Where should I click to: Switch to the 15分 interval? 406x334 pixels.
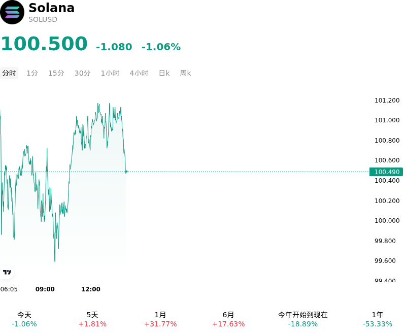point(56,73)
